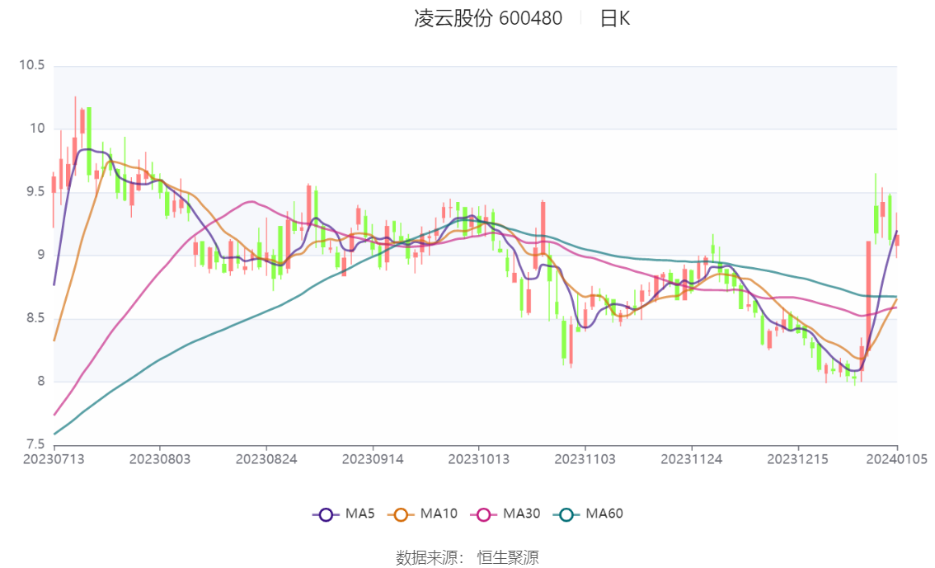935x568 pixels.
Task: Select the 20230713 date axis label
Action: point(54,459)
